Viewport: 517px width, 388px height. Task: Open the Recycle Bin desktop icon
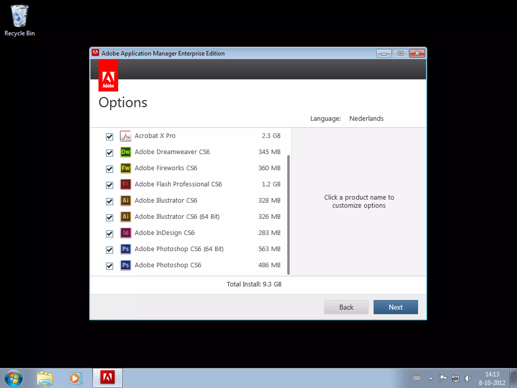point(19,21)
